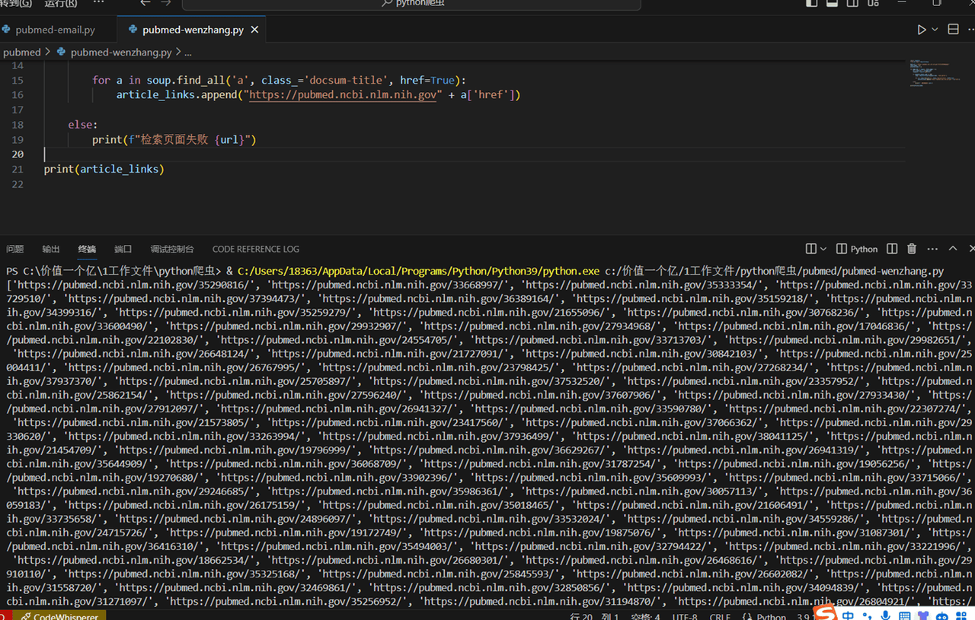Switch to the 问题 panel tab
The height and width of the screenshot is (620, 975).
14,249
